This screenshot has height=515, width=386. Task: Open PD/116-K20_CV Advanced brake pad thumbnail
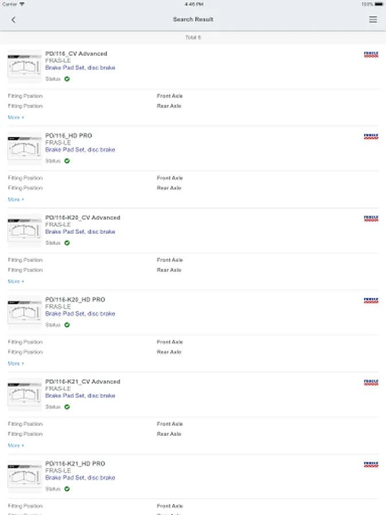pos(25,230)
